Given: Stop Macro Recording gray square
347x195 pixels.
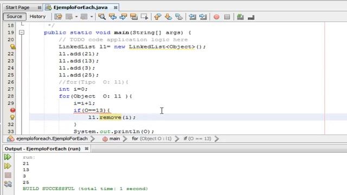Looking at the screenshot, I should (227, 17).
